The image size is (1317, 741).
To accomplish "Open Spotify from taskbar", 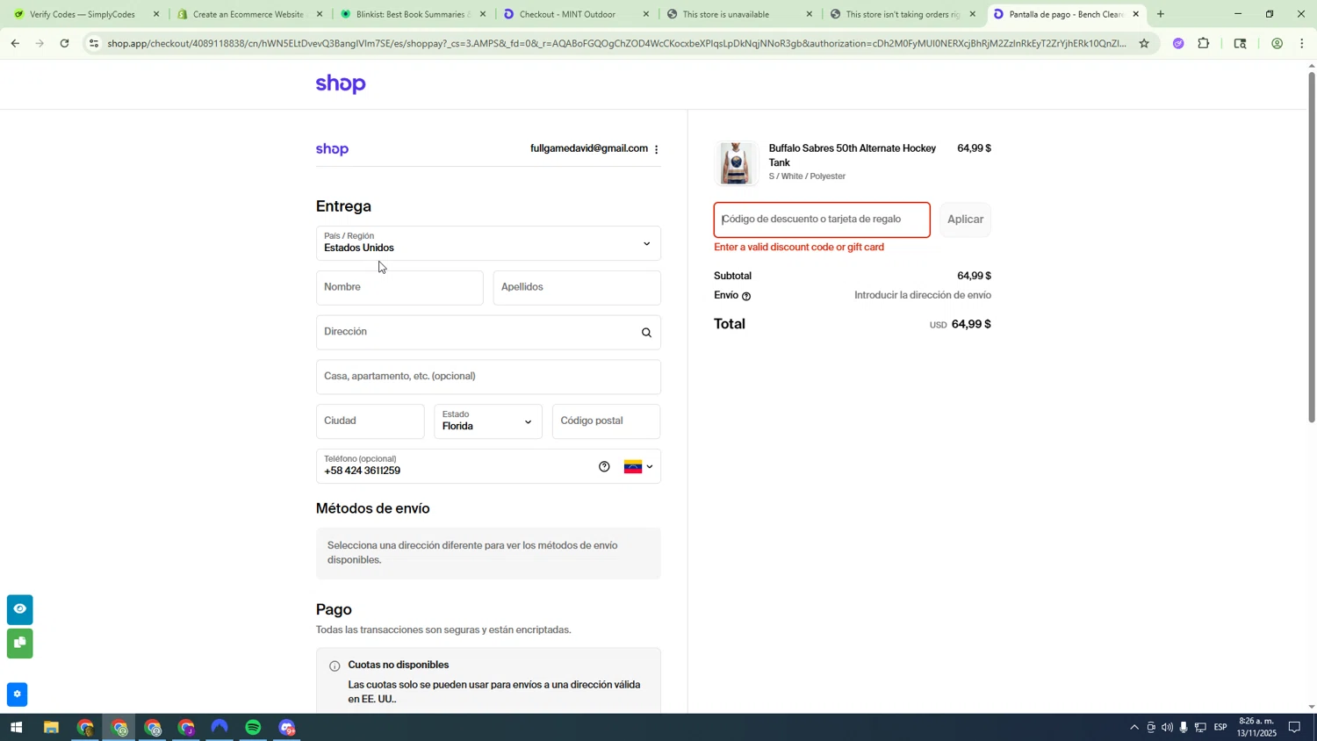I will point(253,728).
